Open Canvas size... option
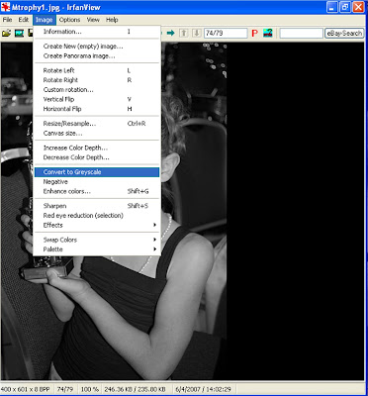Viewport: 368px width, 396px height. 97,134
